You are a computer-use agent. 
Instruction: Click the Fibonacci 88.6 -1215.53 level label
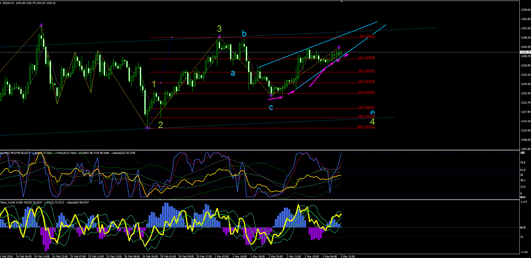[366, 116]
